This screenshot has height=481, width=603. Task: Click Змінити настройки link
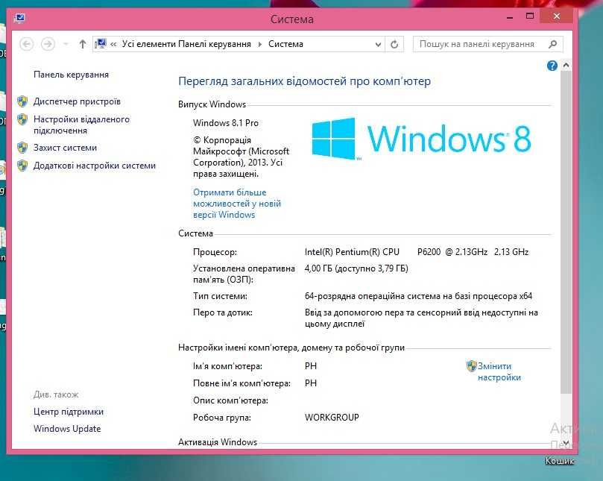(499, 371)
